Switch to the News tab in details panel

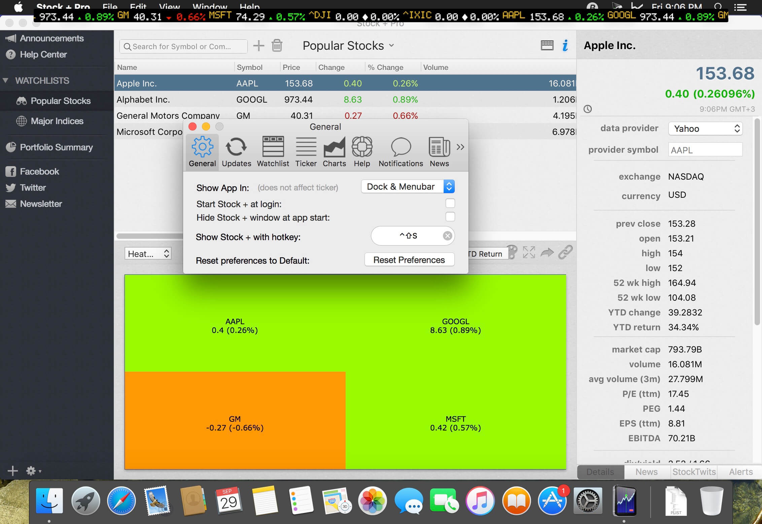647,472
